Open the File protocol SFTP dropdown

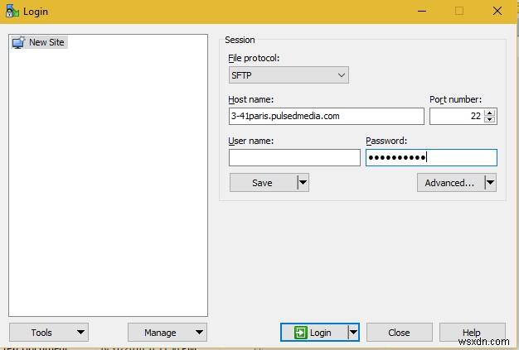pos(289,75)
